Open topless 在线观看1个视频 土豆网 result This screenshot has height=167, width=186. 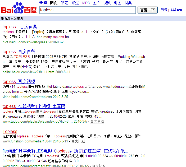34,106
